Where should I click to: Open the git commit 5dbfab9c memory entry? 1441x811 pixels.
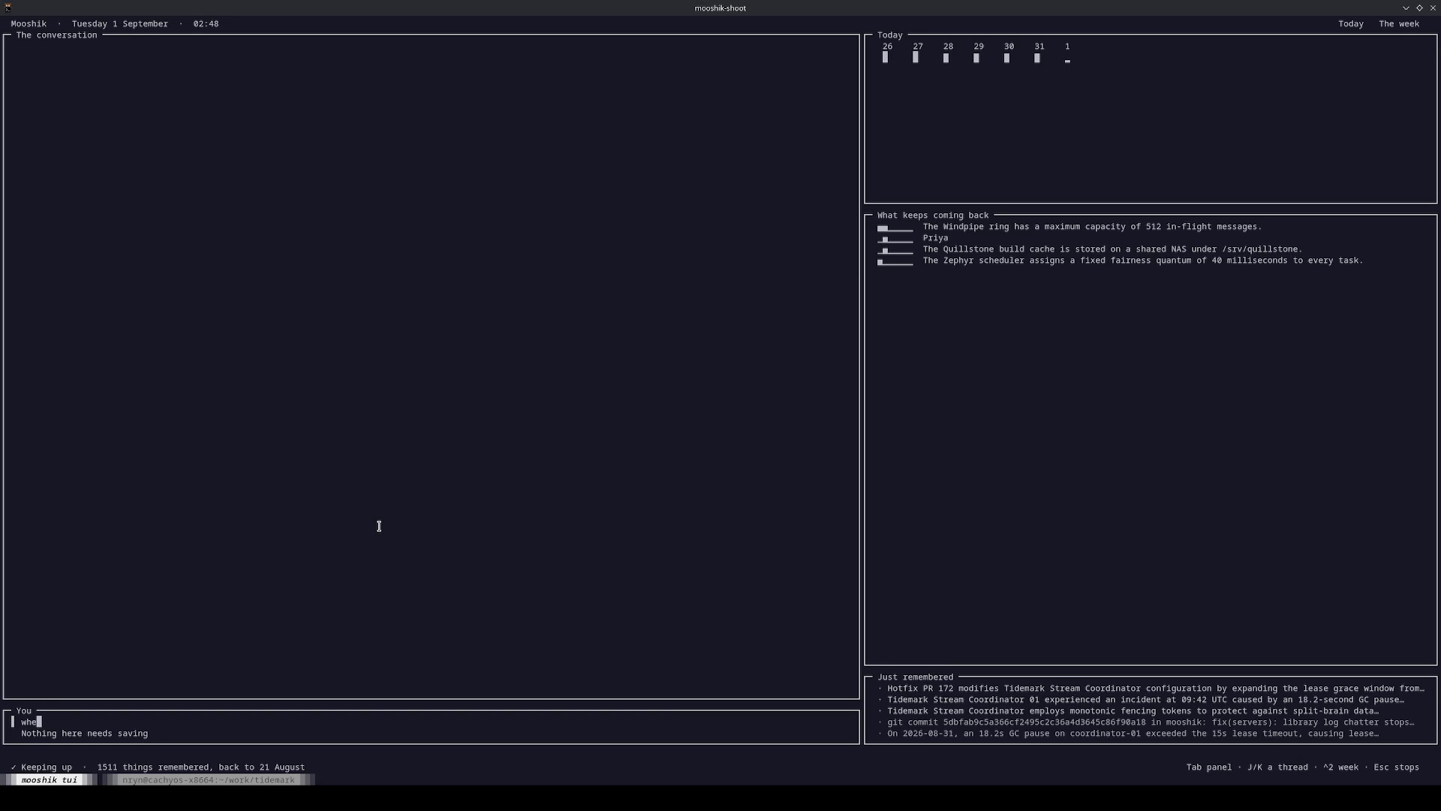click(1146, 722)
